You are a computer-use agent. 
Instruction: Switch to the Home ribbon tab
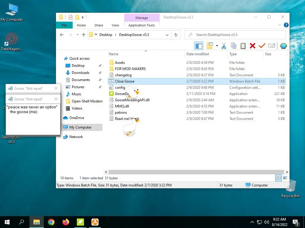[x=81, y=25]
